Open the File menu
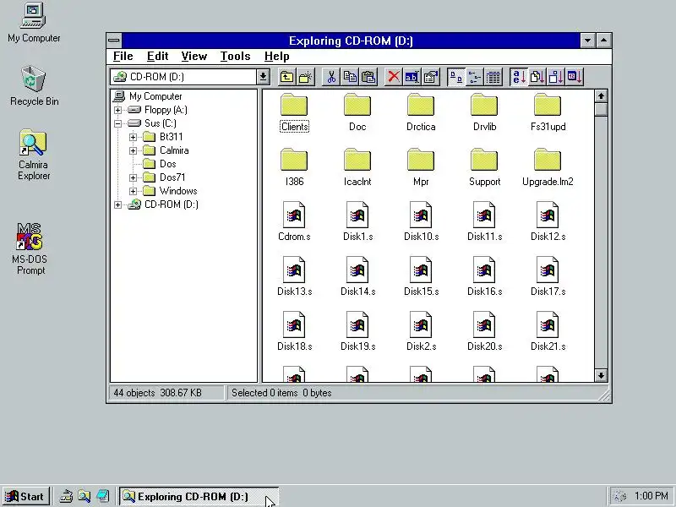 pyautogui.click(x=123, y=57)
